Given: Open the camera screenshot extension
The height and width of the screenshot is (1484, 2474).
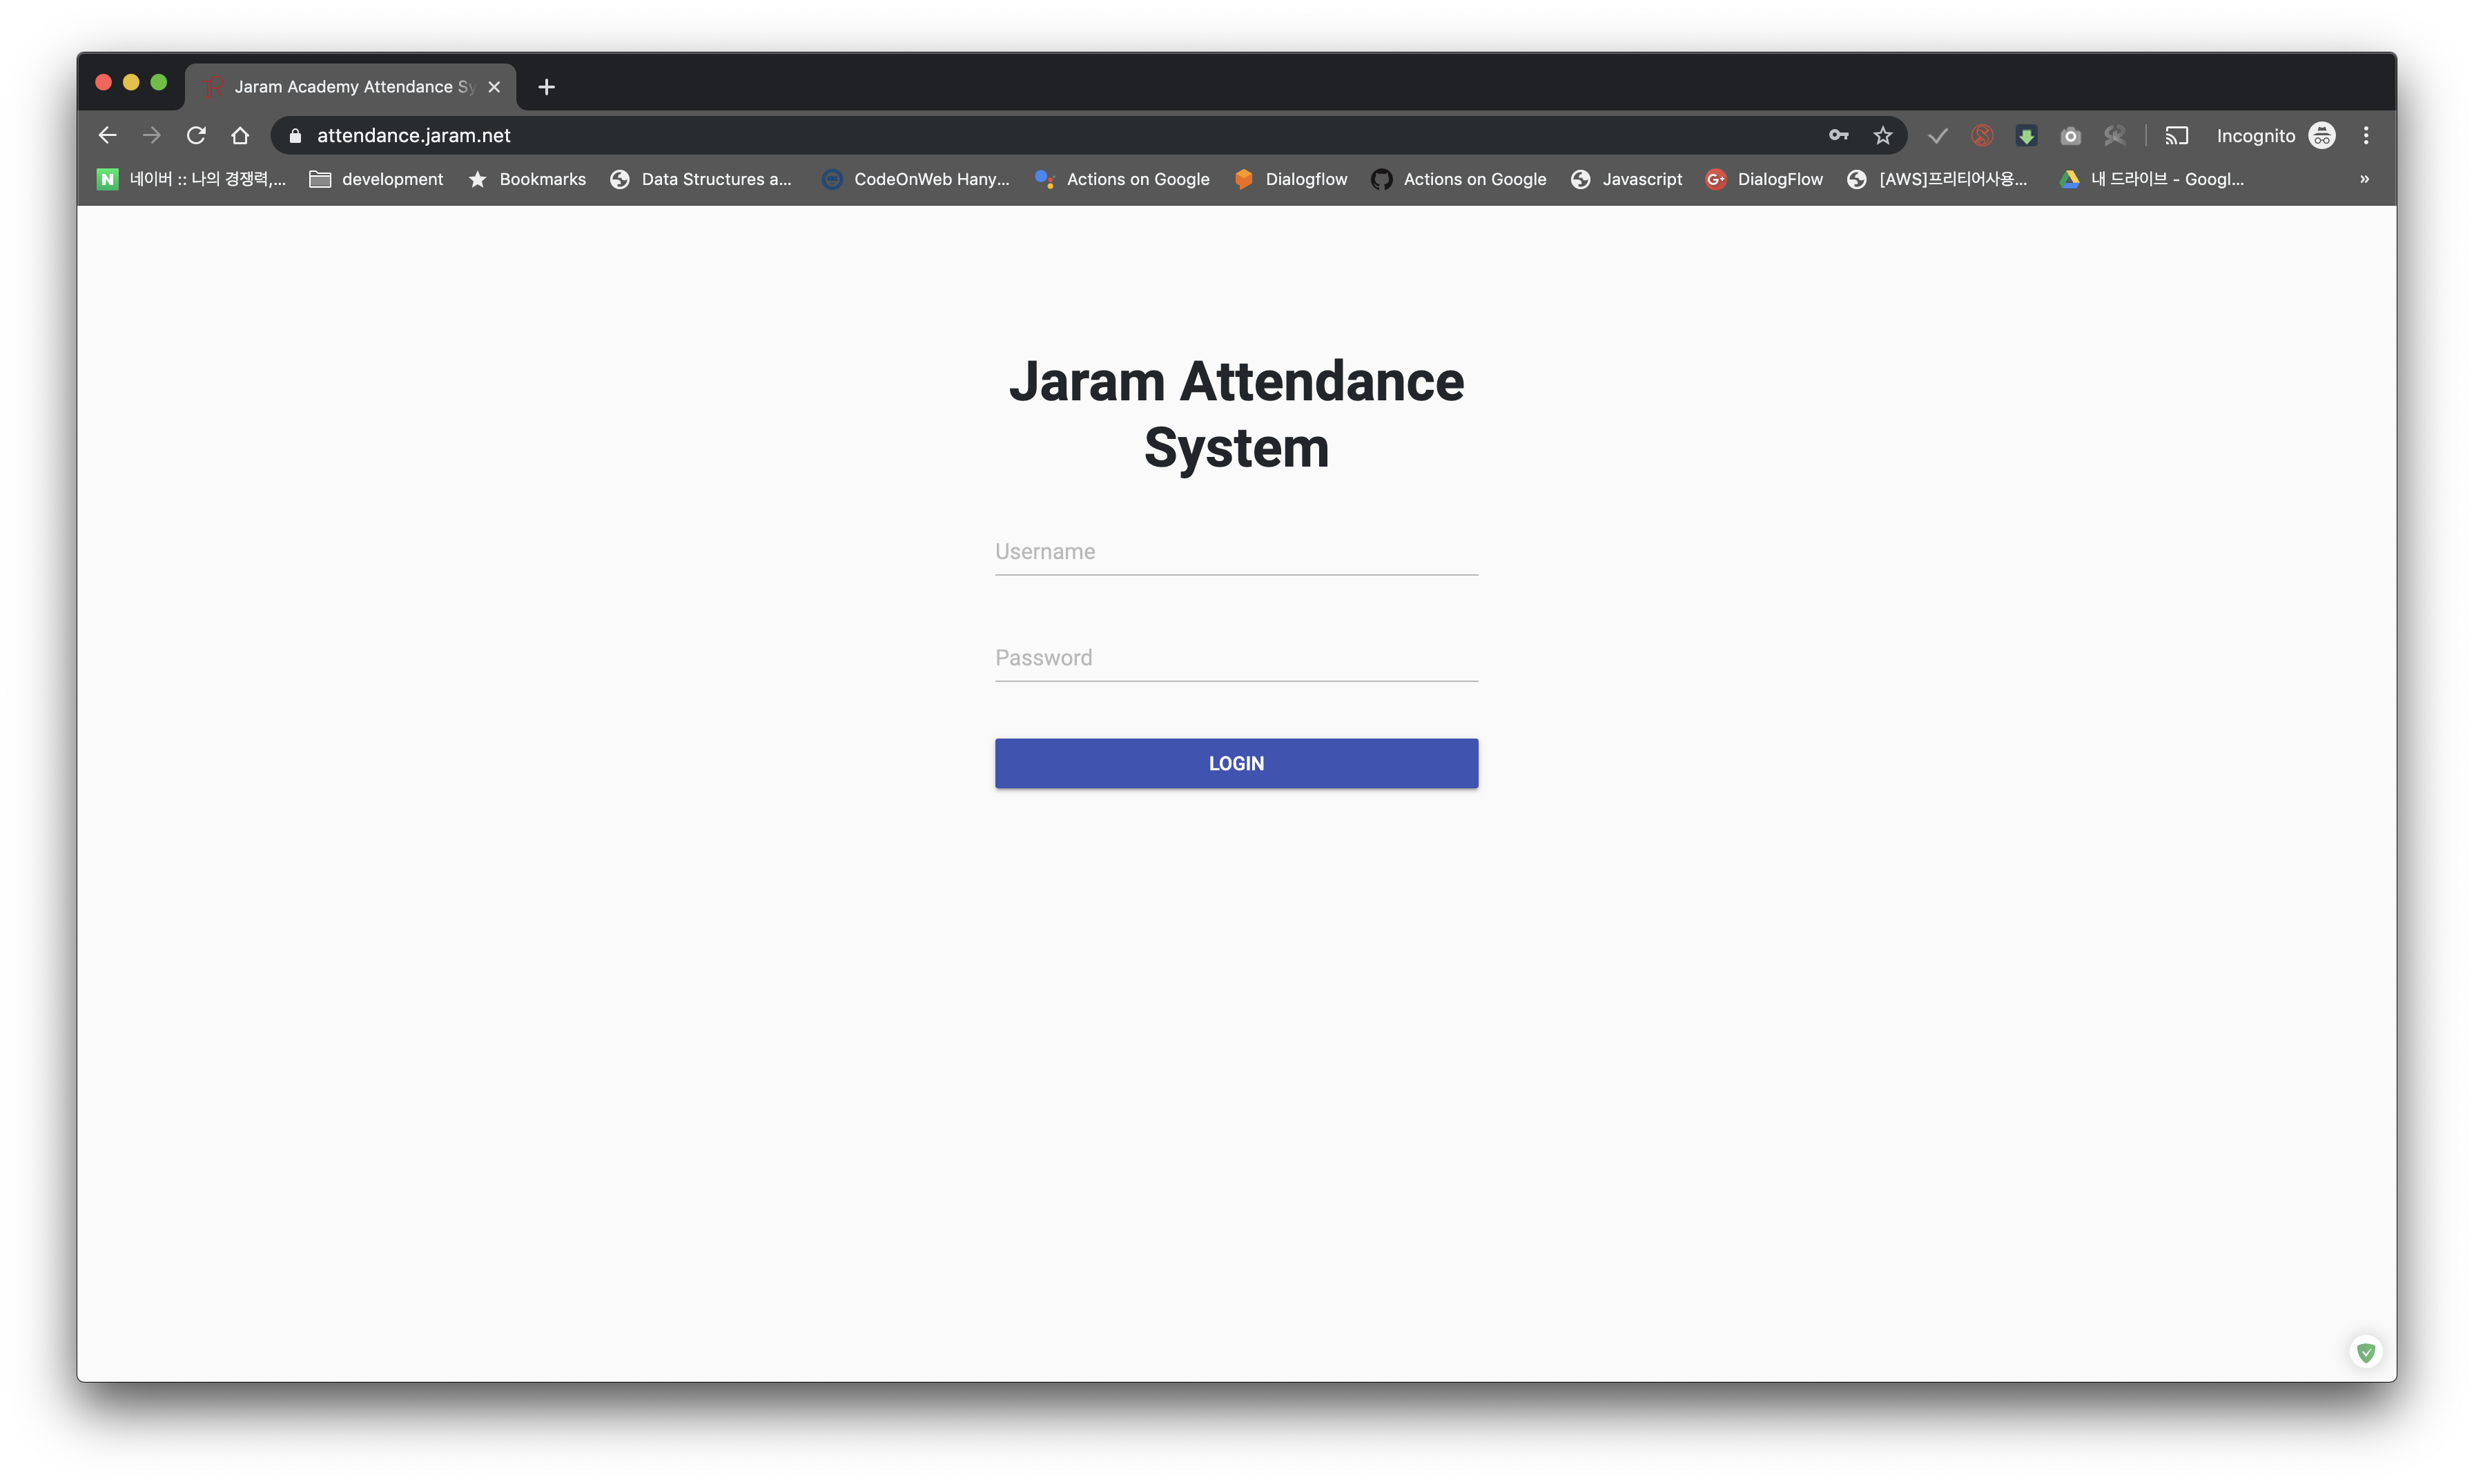Looking at the screenshot, I should pos(2070,135).
